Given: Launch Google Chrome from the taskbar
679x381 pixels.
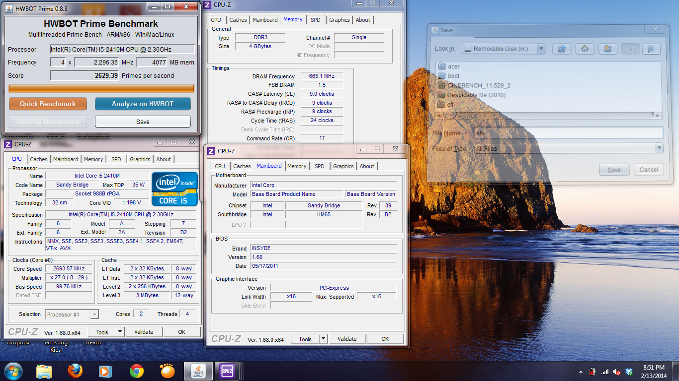Looking at the screenshot, I should 136,371.
